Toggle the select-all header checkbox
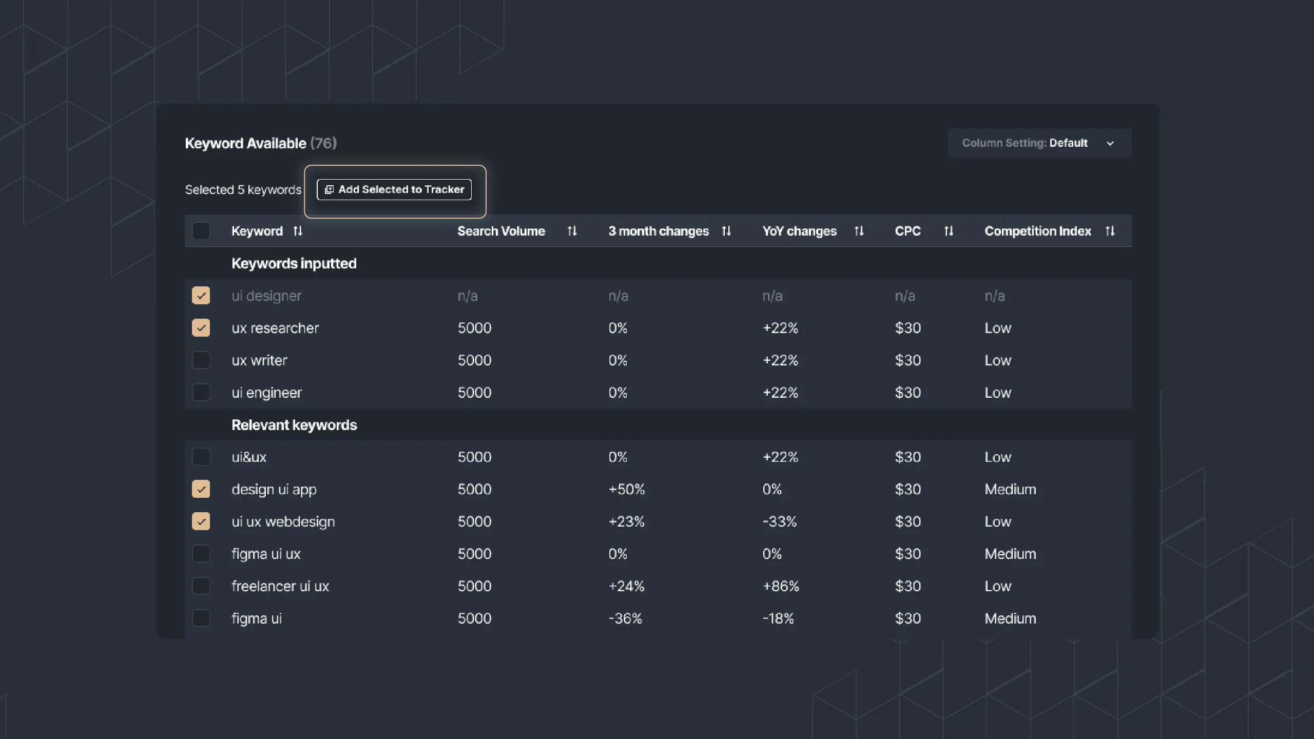The width and height of the screenshot is (1314, 739). click(x=201, y=231)
